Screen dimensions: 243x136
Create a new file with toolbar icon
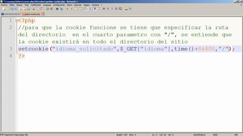[4, 9]
